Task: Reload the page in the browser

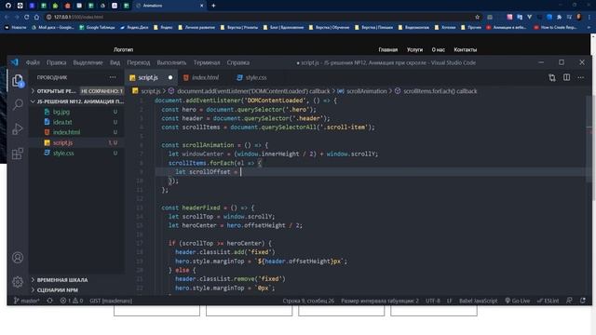Action: pyautogui.click(x=27, y=17)
